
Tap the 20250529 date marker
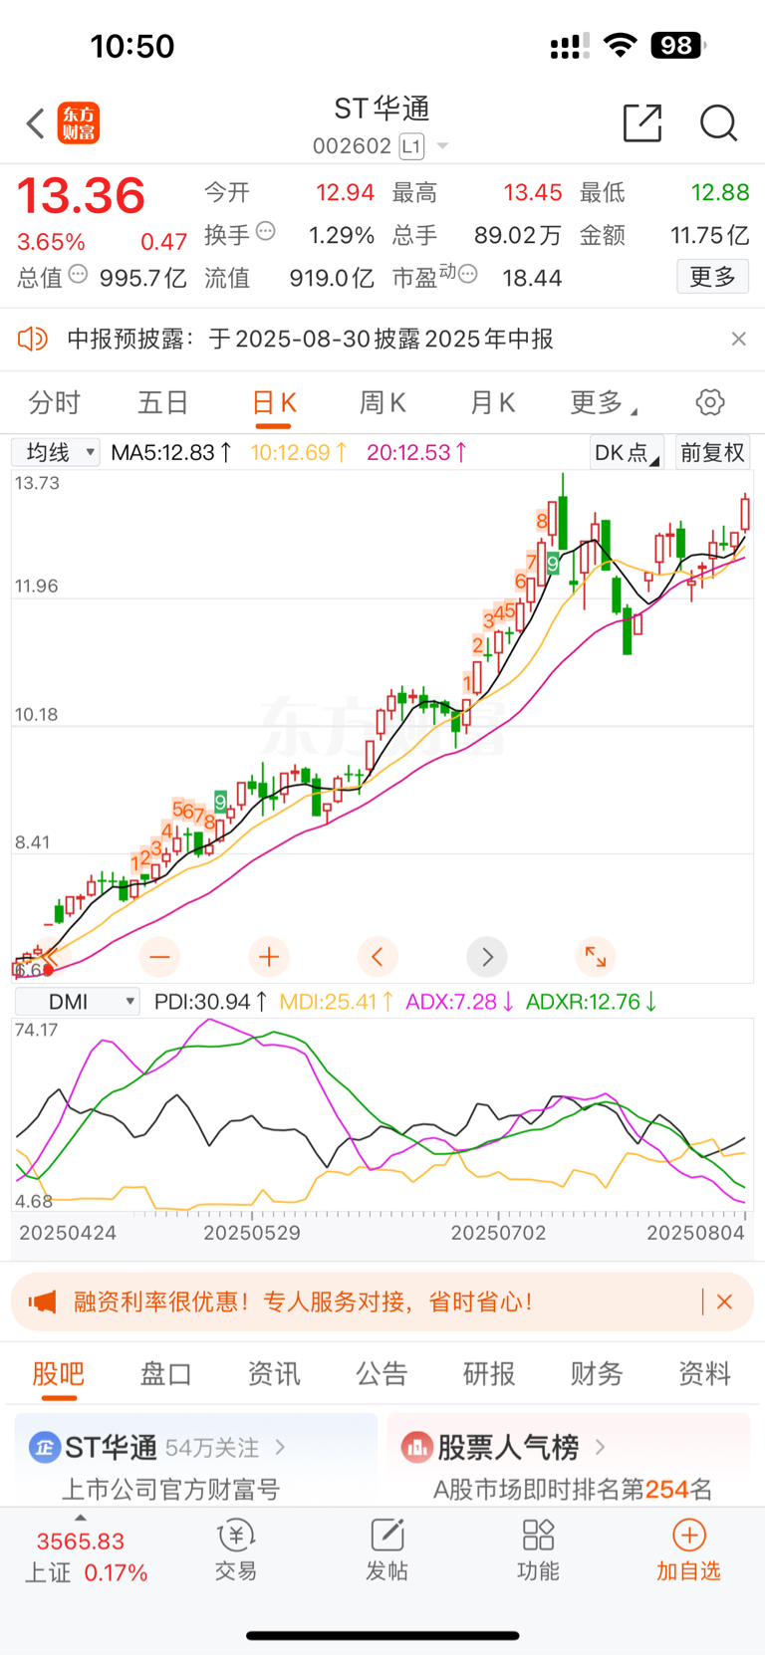252,1233
